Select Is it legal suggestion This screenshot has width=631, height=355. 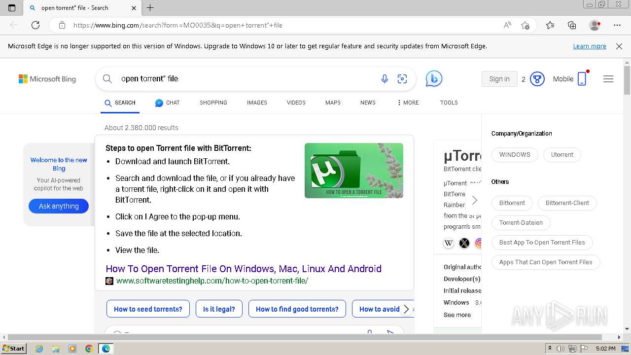click(x=219, y=309)
